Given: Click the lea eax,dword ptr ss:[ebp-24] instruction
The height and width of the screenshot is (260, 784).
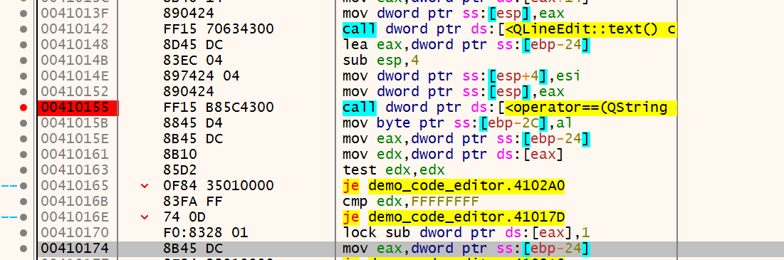Looking at the screenshot, I should click(x=466, y=46).
